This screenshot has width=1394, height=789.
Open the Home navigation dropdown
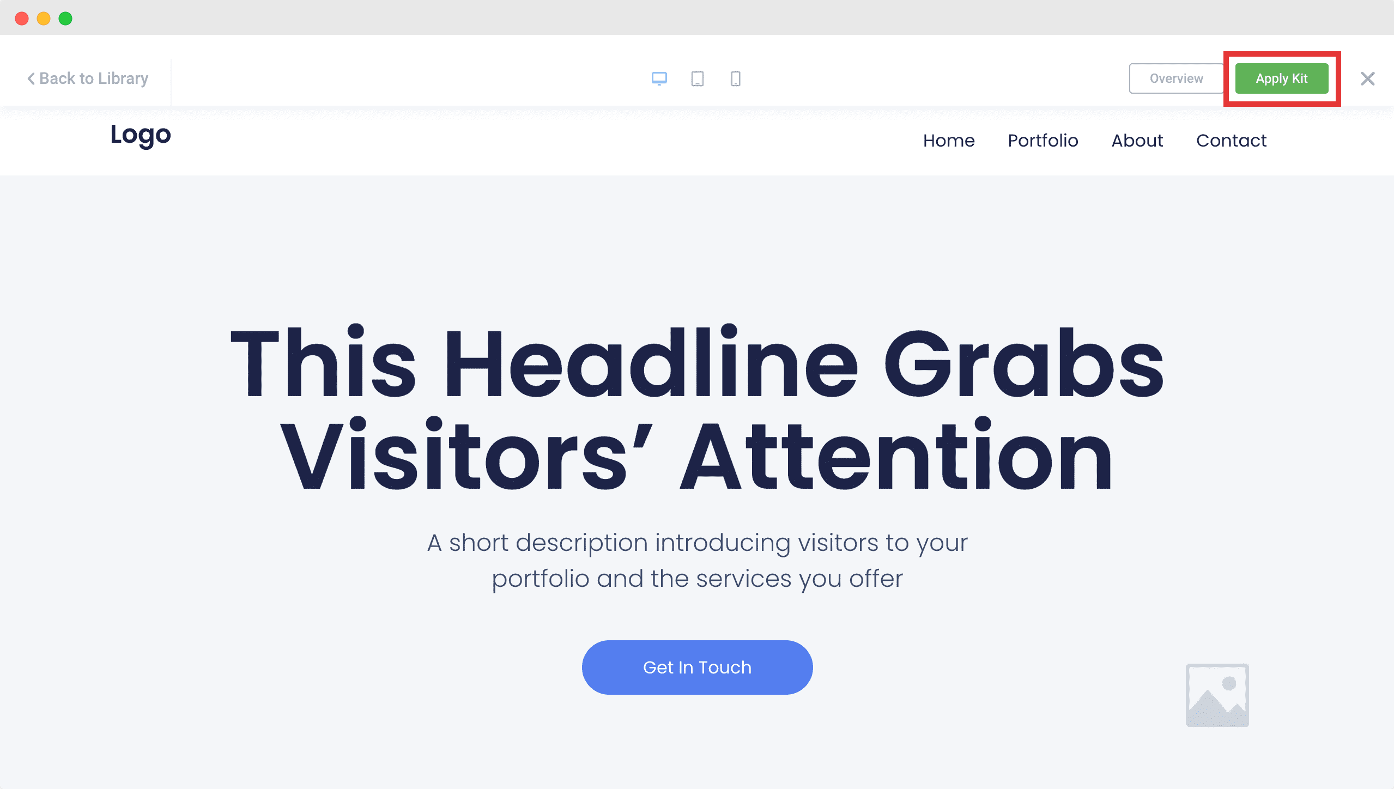[x=949, y=141]
